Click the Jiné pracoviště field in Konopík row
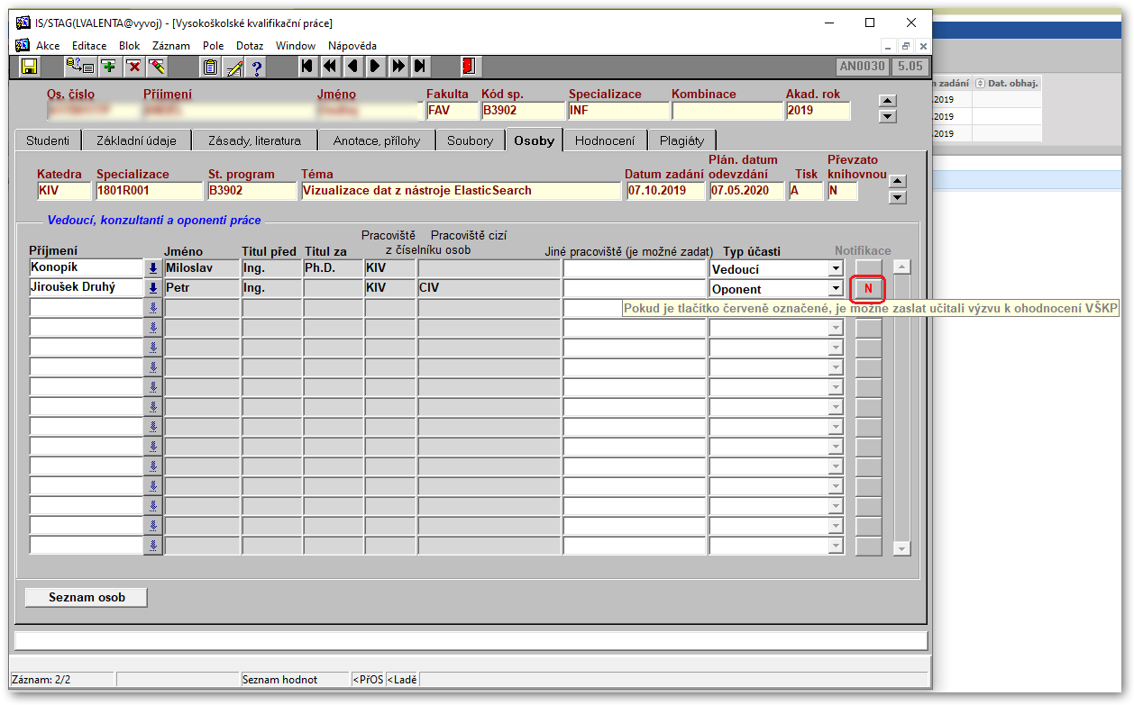The height and width of the screenshot is (705, 1134). point(635,268)
